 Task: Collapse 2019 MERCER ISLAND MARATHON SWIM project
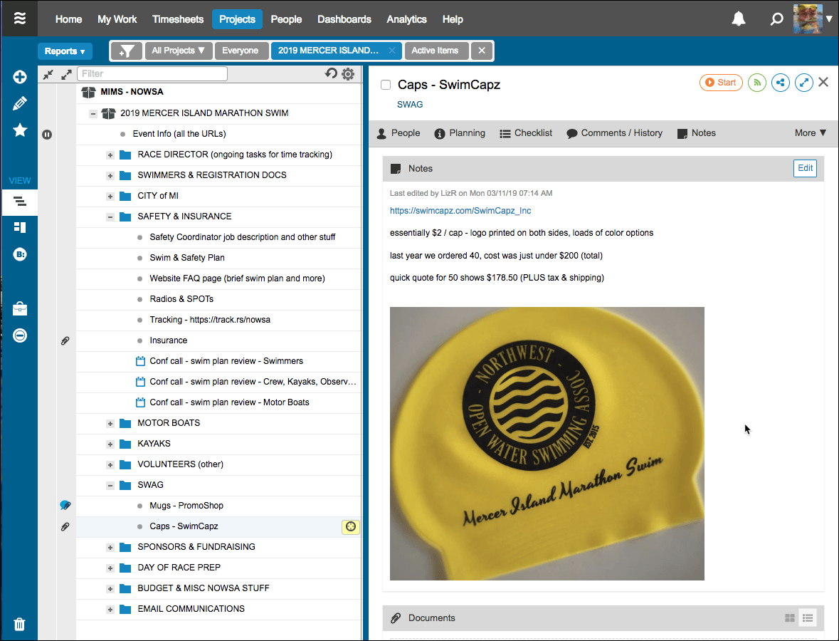click(x=93, y=113)
